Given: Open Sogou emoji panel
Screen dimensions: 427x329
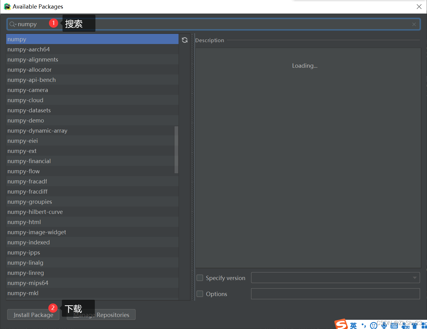Looking at the screenshot, I should coord(373,325).
